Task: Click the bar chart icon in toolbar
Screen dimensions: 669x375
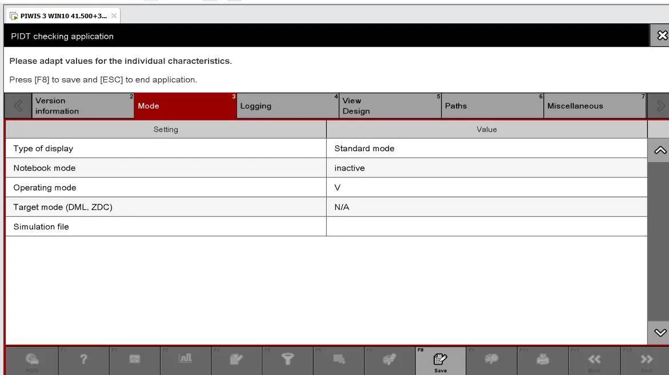Action: 185,361
